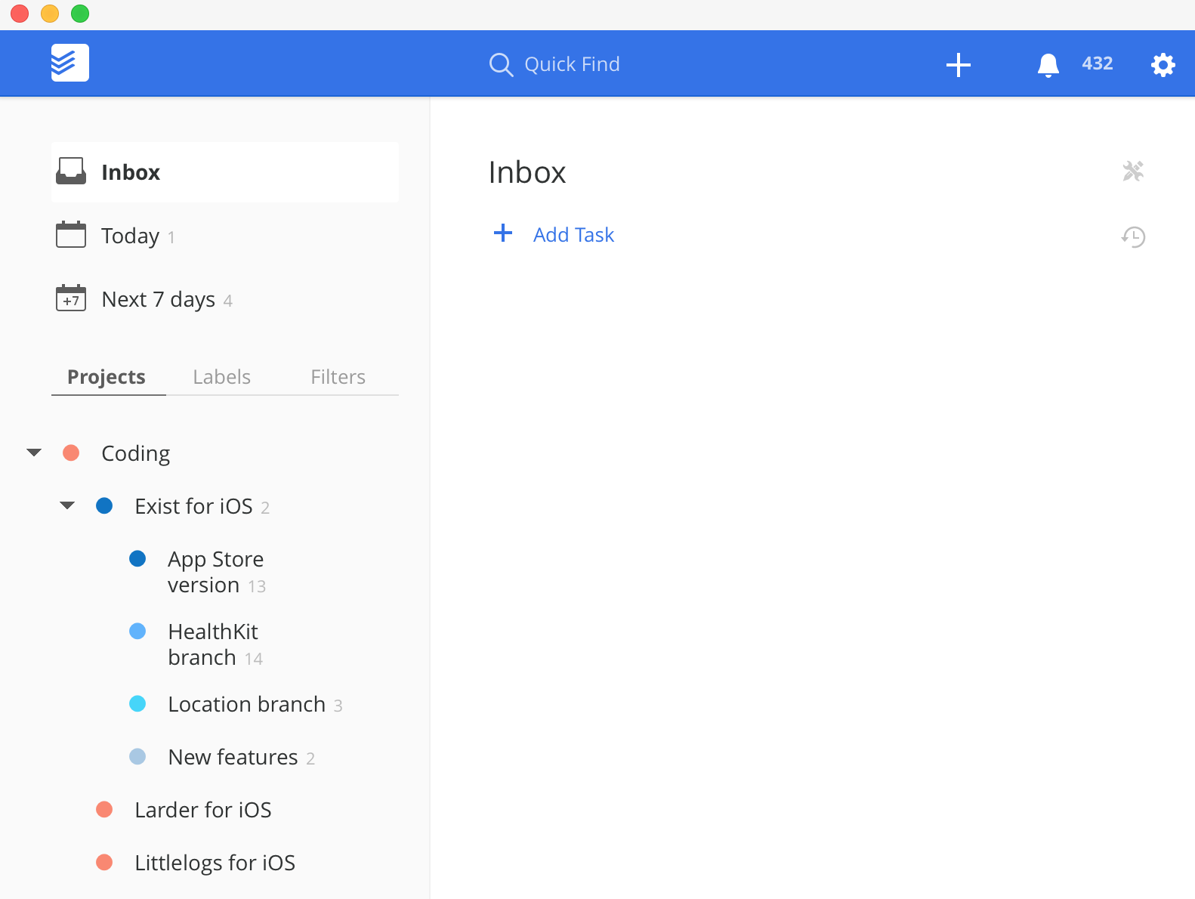Open the Coding project
Image resolution: width=1195 pixels, height=899 pixels.
[x=136, y=453]
